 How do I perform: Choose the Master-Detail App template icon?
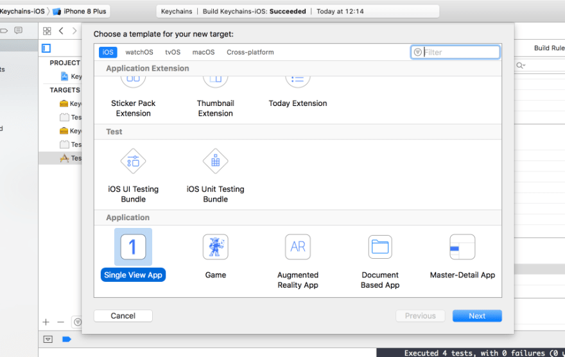462,247
